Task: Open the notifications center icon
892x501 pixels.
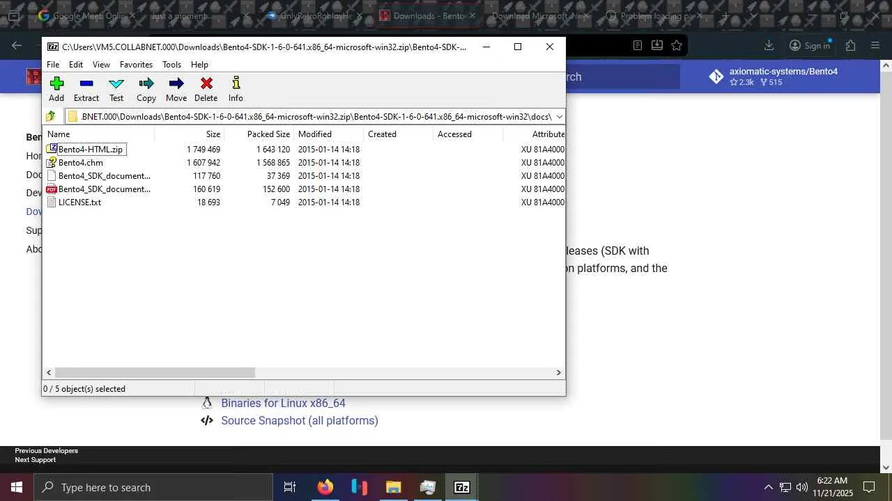Action: pos(869,487)
